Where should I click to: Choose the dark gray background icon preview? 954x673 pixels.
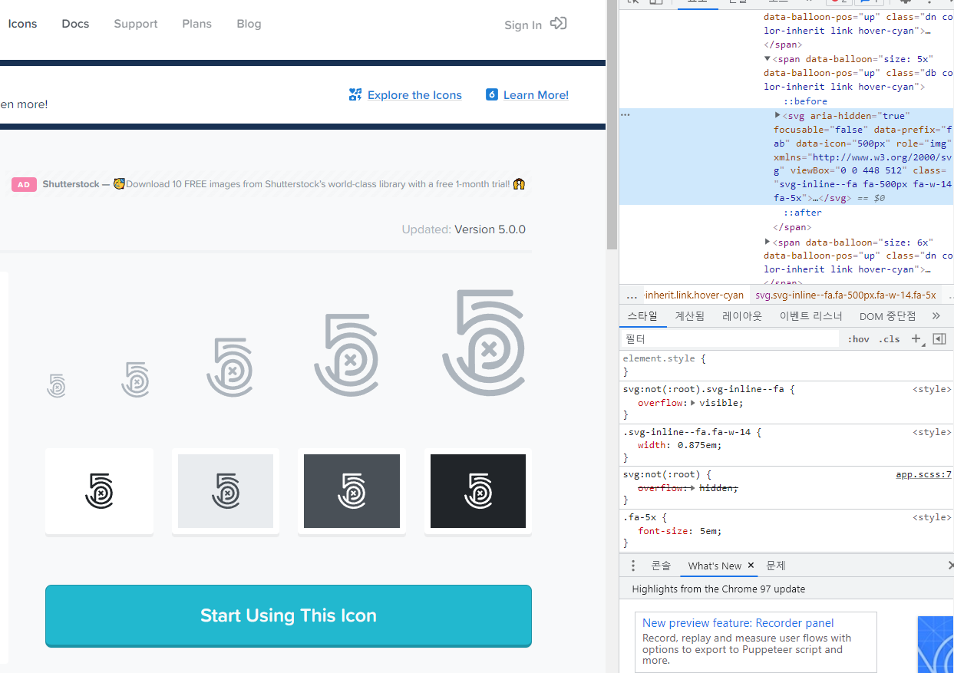coord(352,491)
